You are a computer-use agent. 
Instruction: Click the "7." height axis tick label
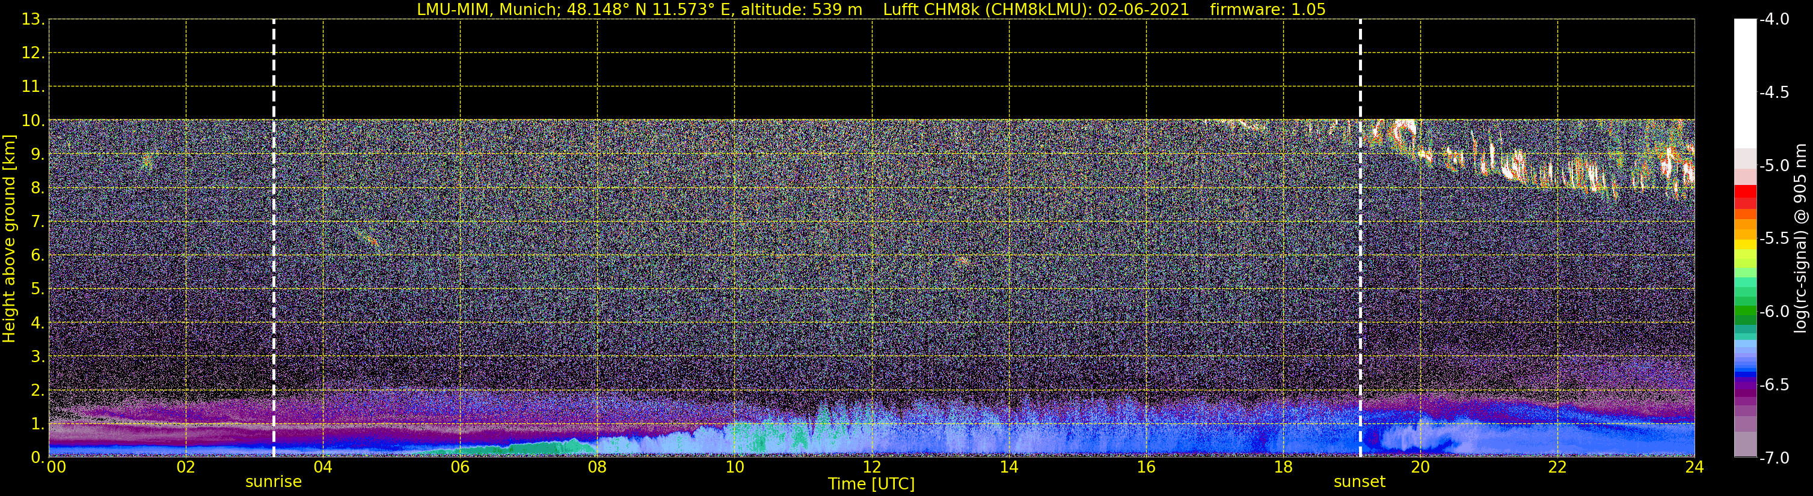37,222
